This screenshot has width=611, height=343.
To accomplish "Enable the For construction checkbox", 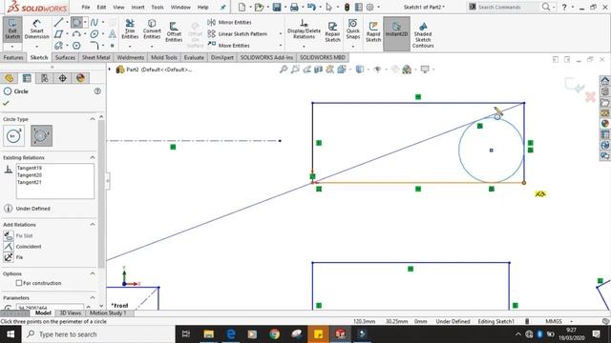I will (x=19, y=283).
